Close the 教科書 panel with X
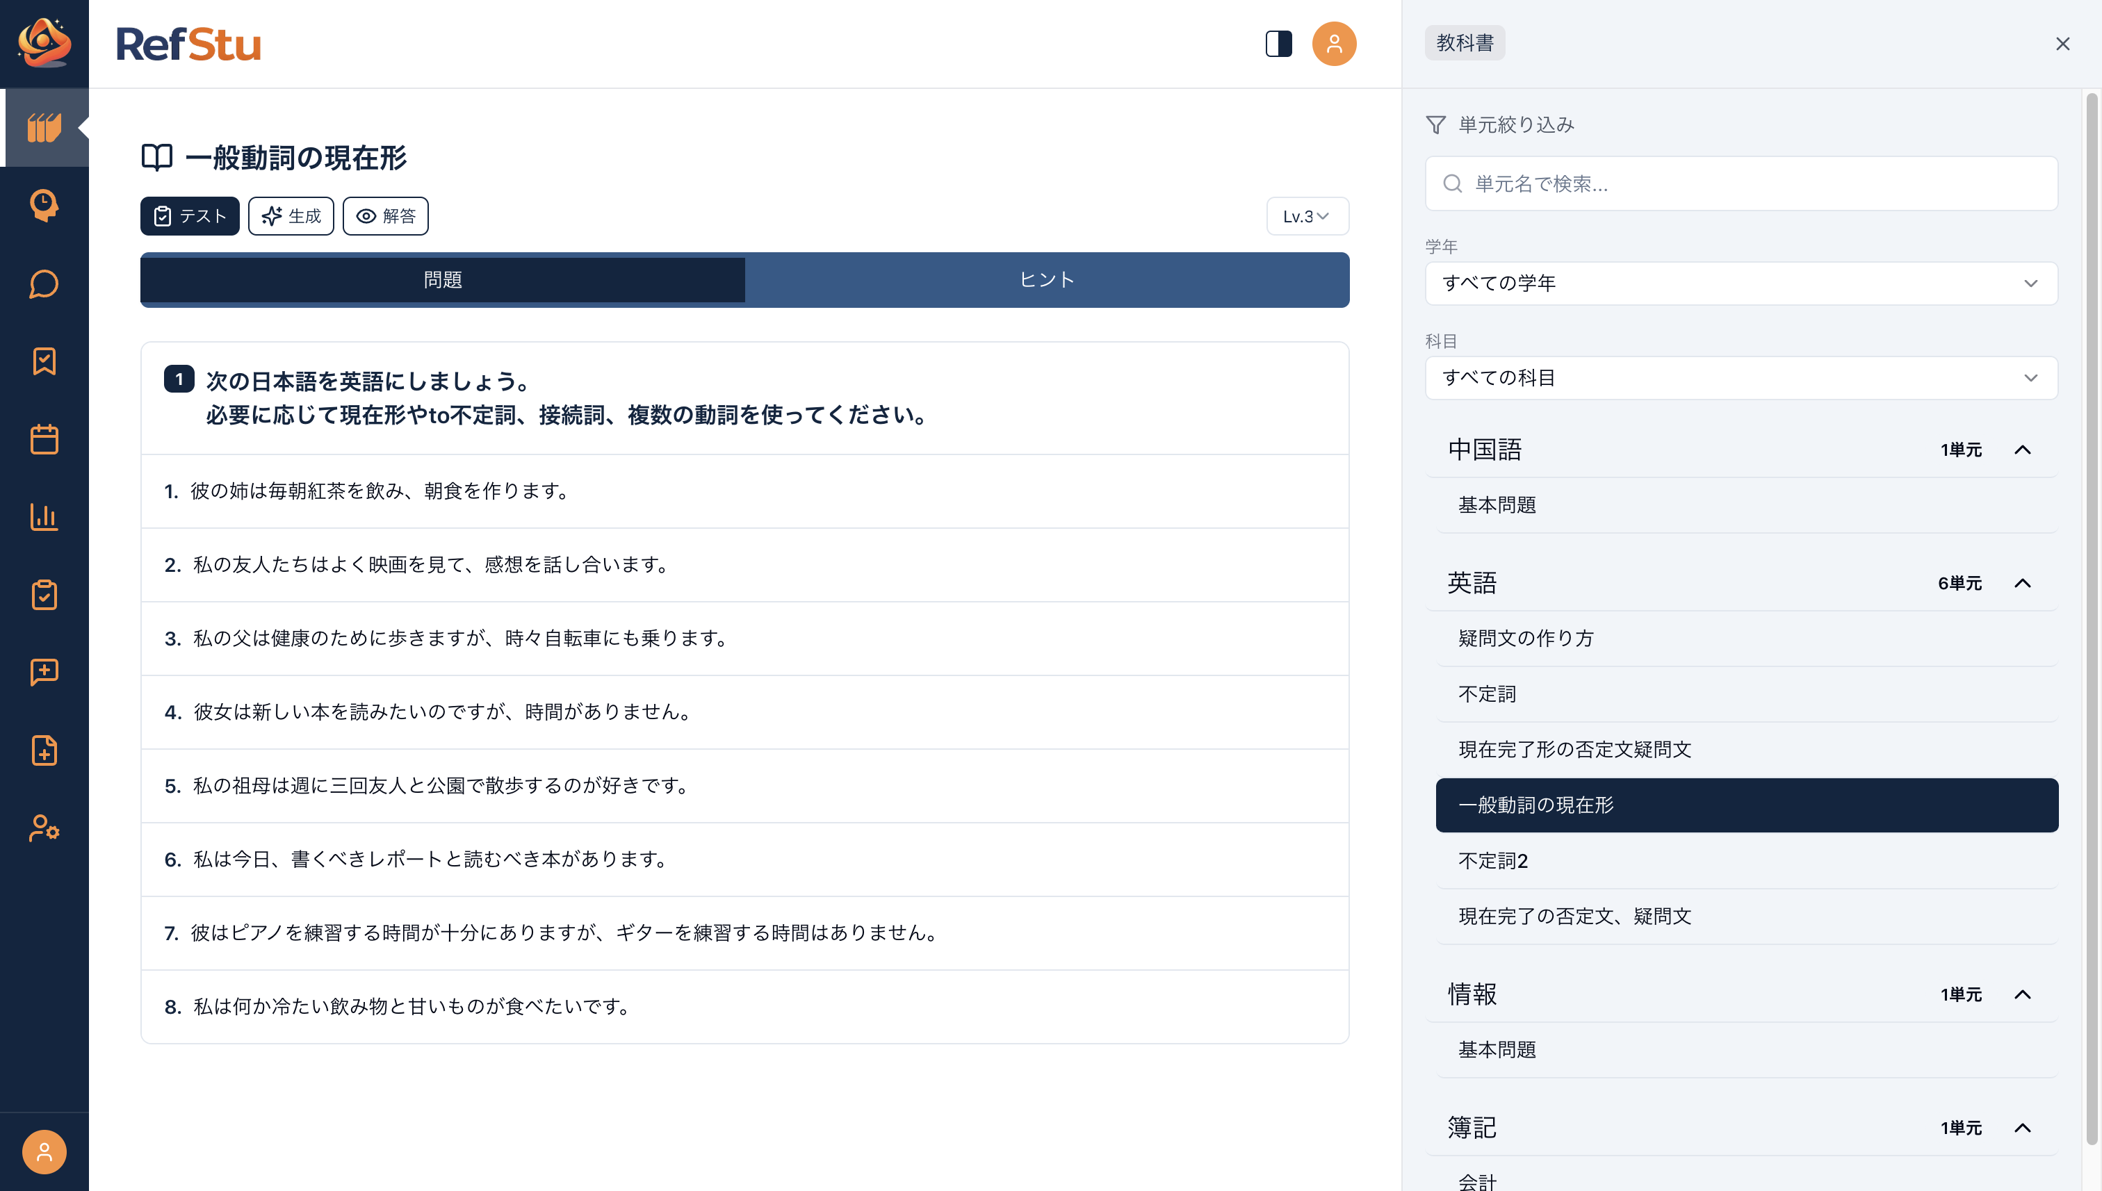The height and width of the screenshot is (1191, 2102). (2062, 44)
